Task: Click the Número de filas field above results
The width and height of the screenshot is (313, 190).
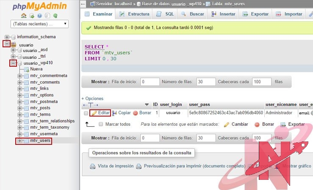Action: [x=206, y=81]
